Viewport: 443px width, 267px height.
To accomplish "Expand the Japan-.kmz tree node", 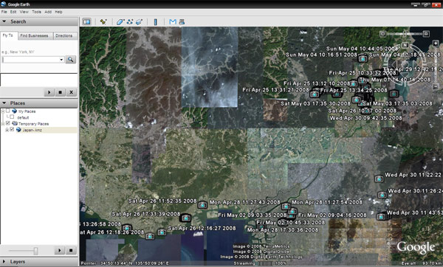I will [x=7, y=130].
